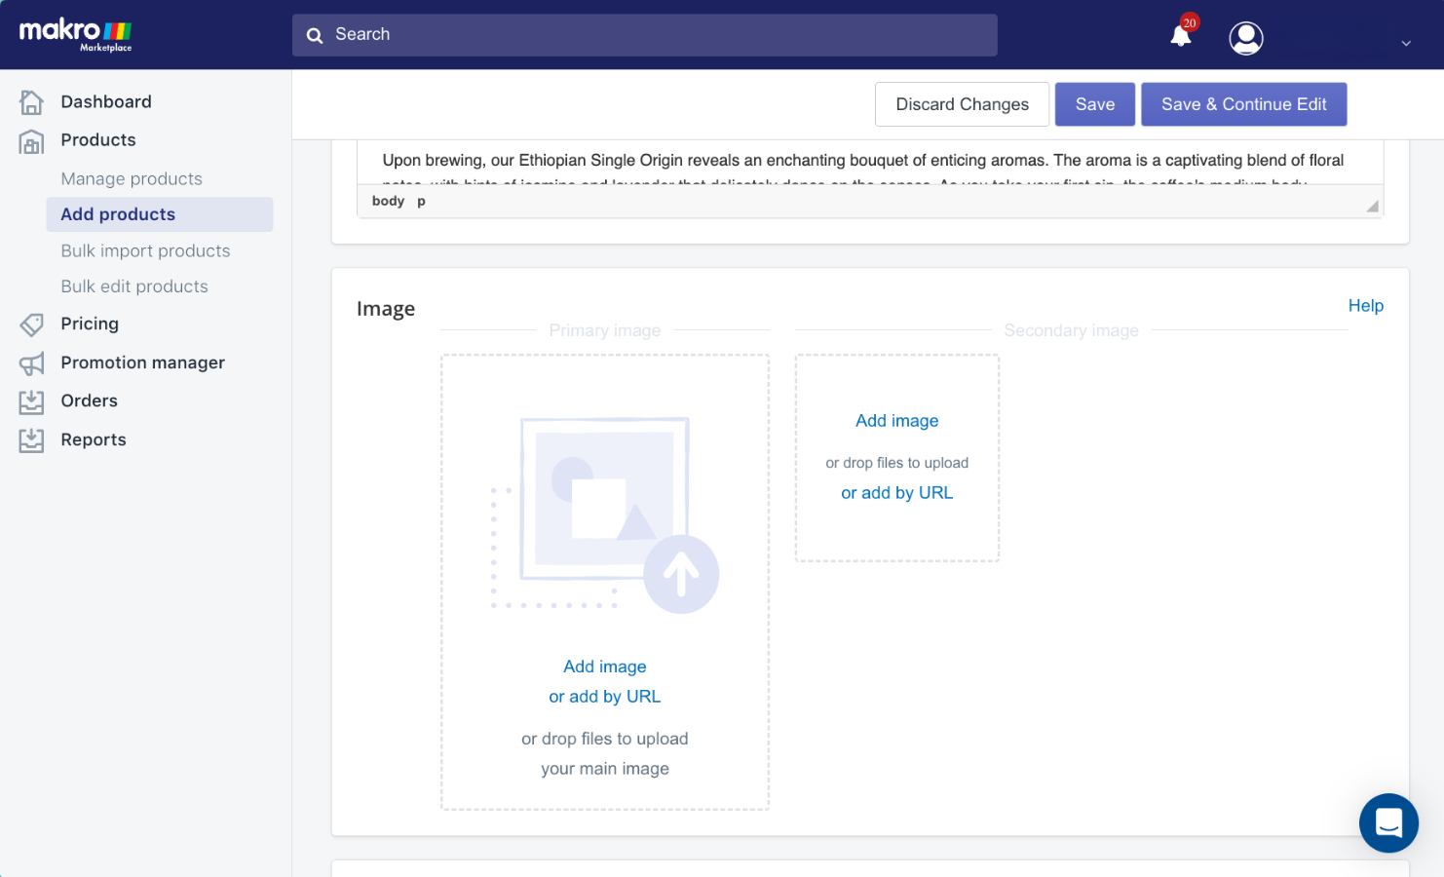Click the Promotion manager megaphone icon

tap(31, 363)
